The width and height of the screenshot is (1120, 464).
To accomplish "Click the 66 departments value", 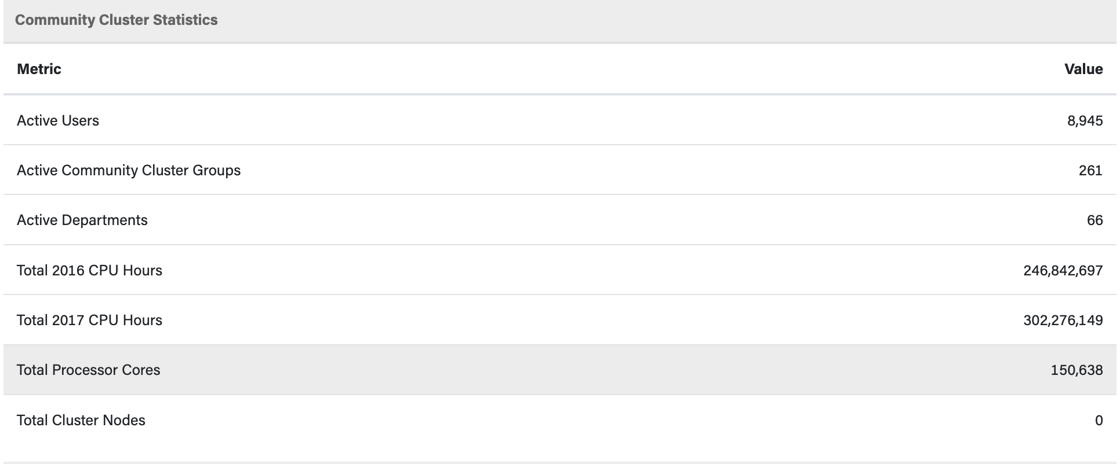I will 1094,220.
